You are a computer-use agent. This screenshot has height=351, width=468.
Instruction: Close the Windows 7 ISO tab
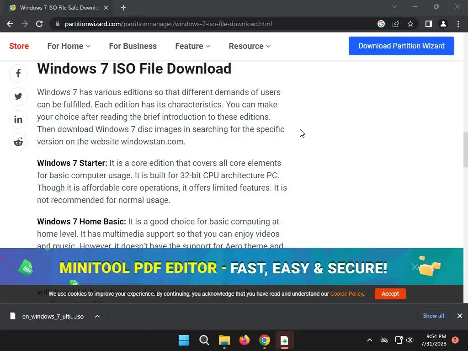pos(106,8)
